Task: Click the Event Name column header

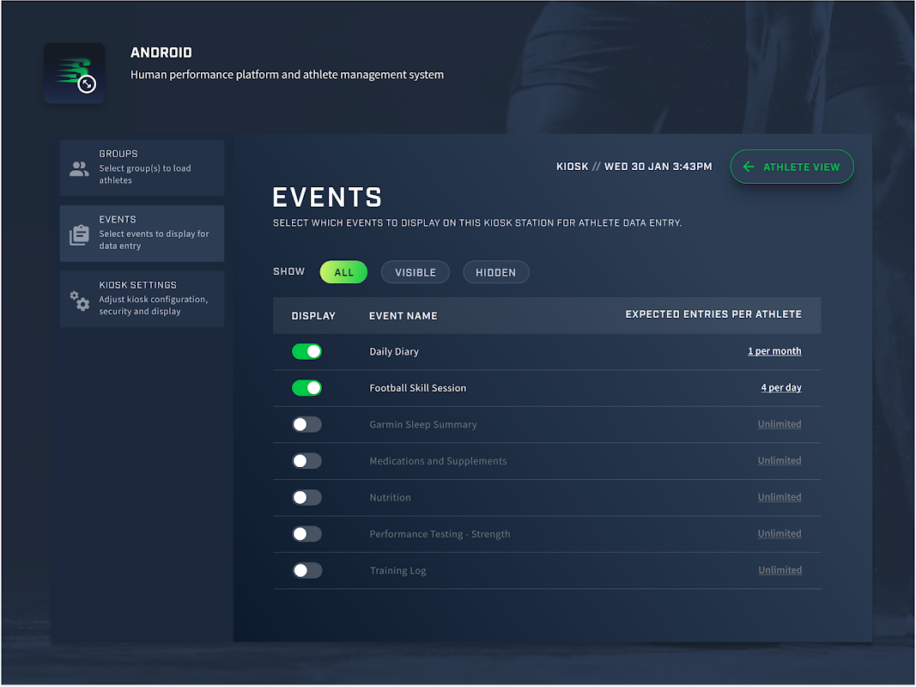Action: 403,316
